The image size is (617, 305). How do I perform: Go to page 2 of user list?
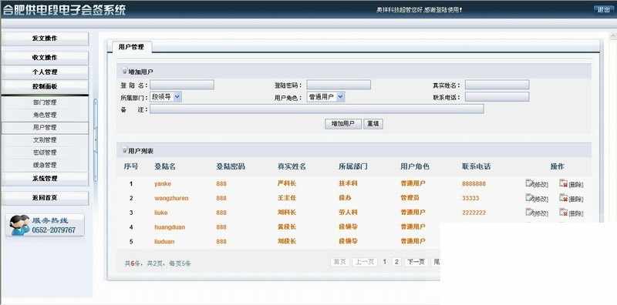(396, 262)
